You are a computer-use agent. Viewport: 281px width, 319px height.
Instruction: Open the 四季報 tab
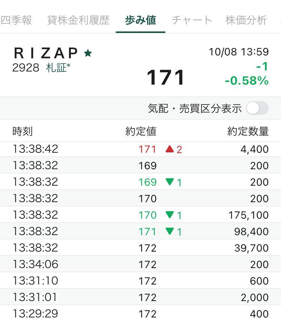coord(16,20)
